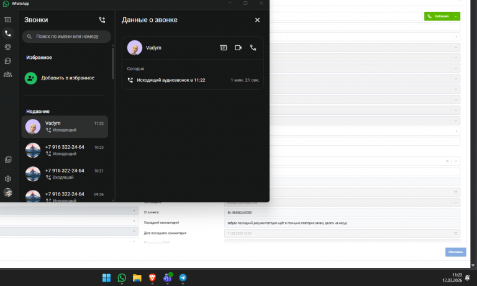
Task: Select the +7 916 322-24-64 incoming call at 10:21
Action: 65,174
